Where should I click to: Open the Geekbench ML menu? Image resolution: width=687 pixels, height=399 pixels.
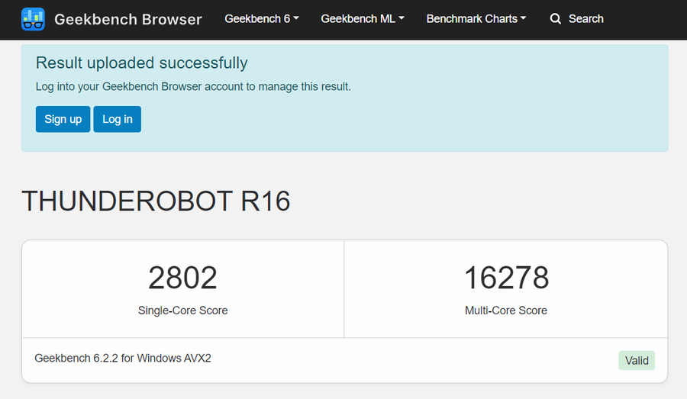358,19
